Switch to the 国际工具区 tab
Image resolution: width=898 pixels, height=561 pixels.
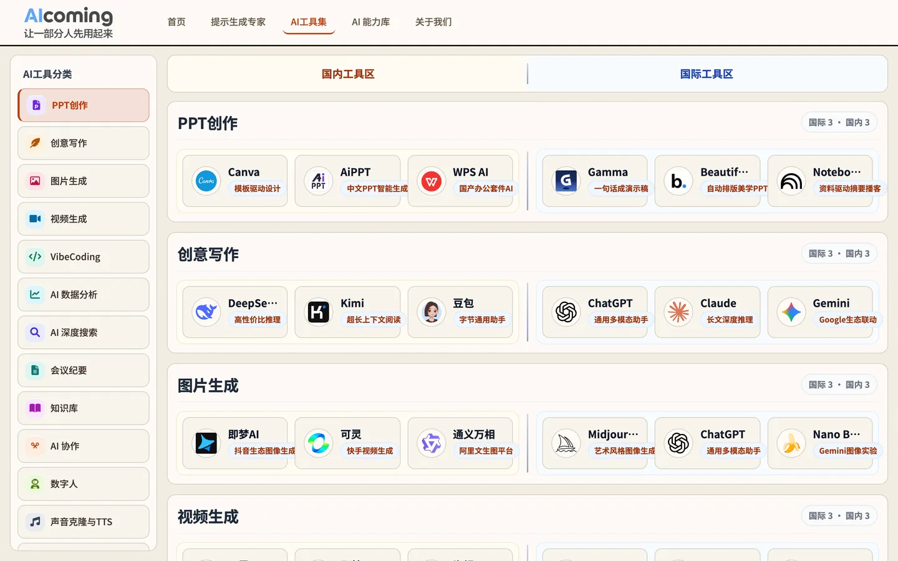click(x=707, y=74)
